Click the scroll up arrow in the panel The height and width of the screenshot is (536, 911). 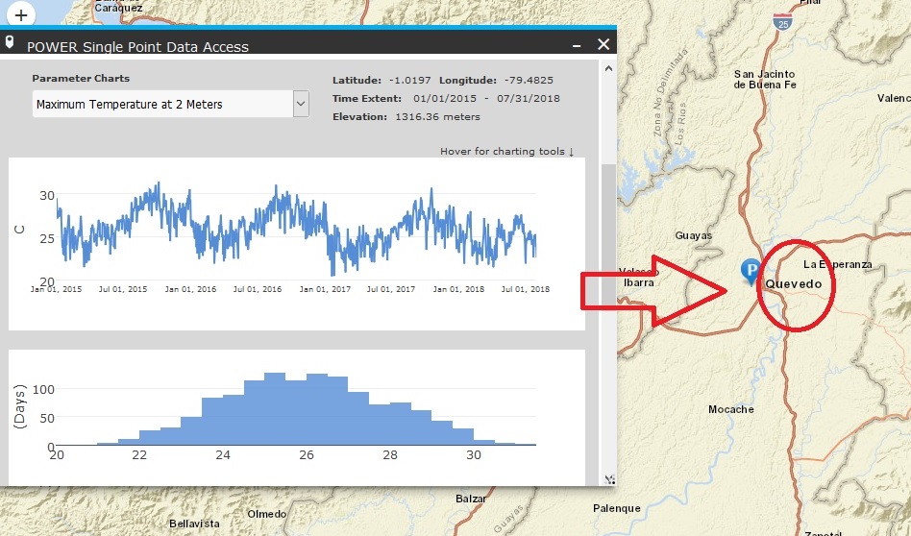coord(607,69)
